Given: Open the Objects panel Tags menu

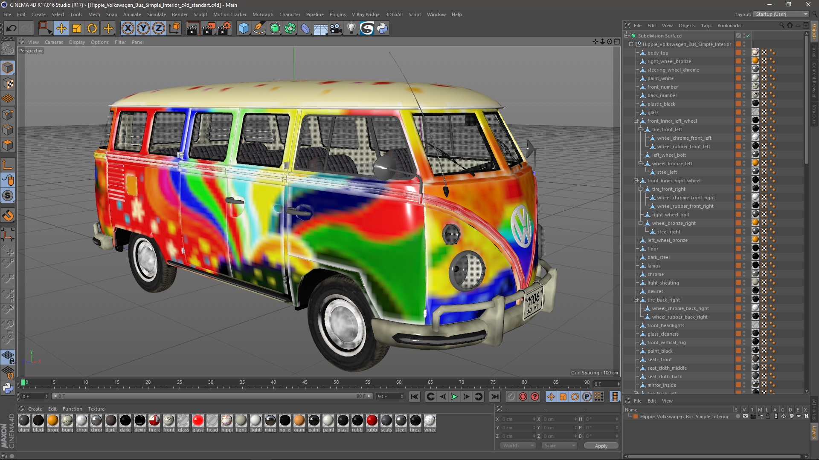Looking at the screenshot, I should (x=706, y=26).
